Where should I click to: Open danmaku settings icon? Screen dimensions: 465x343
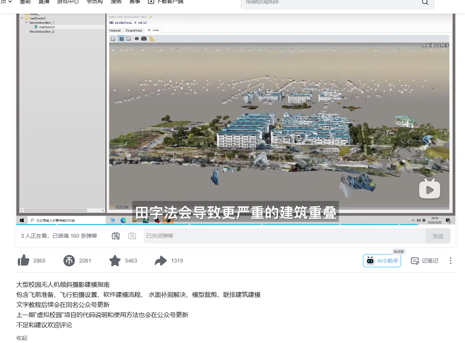point(132,236)
